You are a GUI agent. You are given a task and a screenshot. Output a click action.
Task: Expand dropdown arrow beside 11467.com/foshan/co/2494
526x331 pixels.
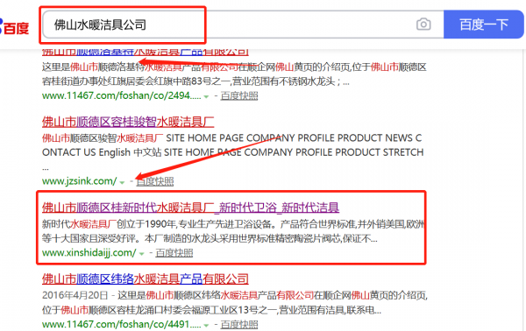(206, 97)
